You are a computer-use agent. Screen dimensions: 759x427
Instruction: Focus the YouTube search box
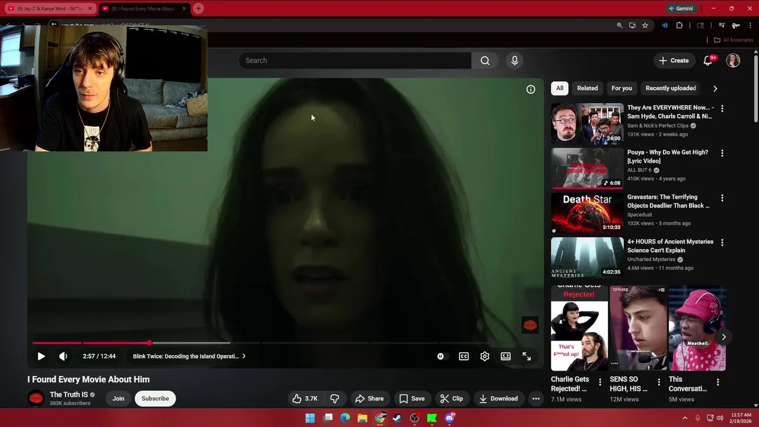tap(355, 60)
